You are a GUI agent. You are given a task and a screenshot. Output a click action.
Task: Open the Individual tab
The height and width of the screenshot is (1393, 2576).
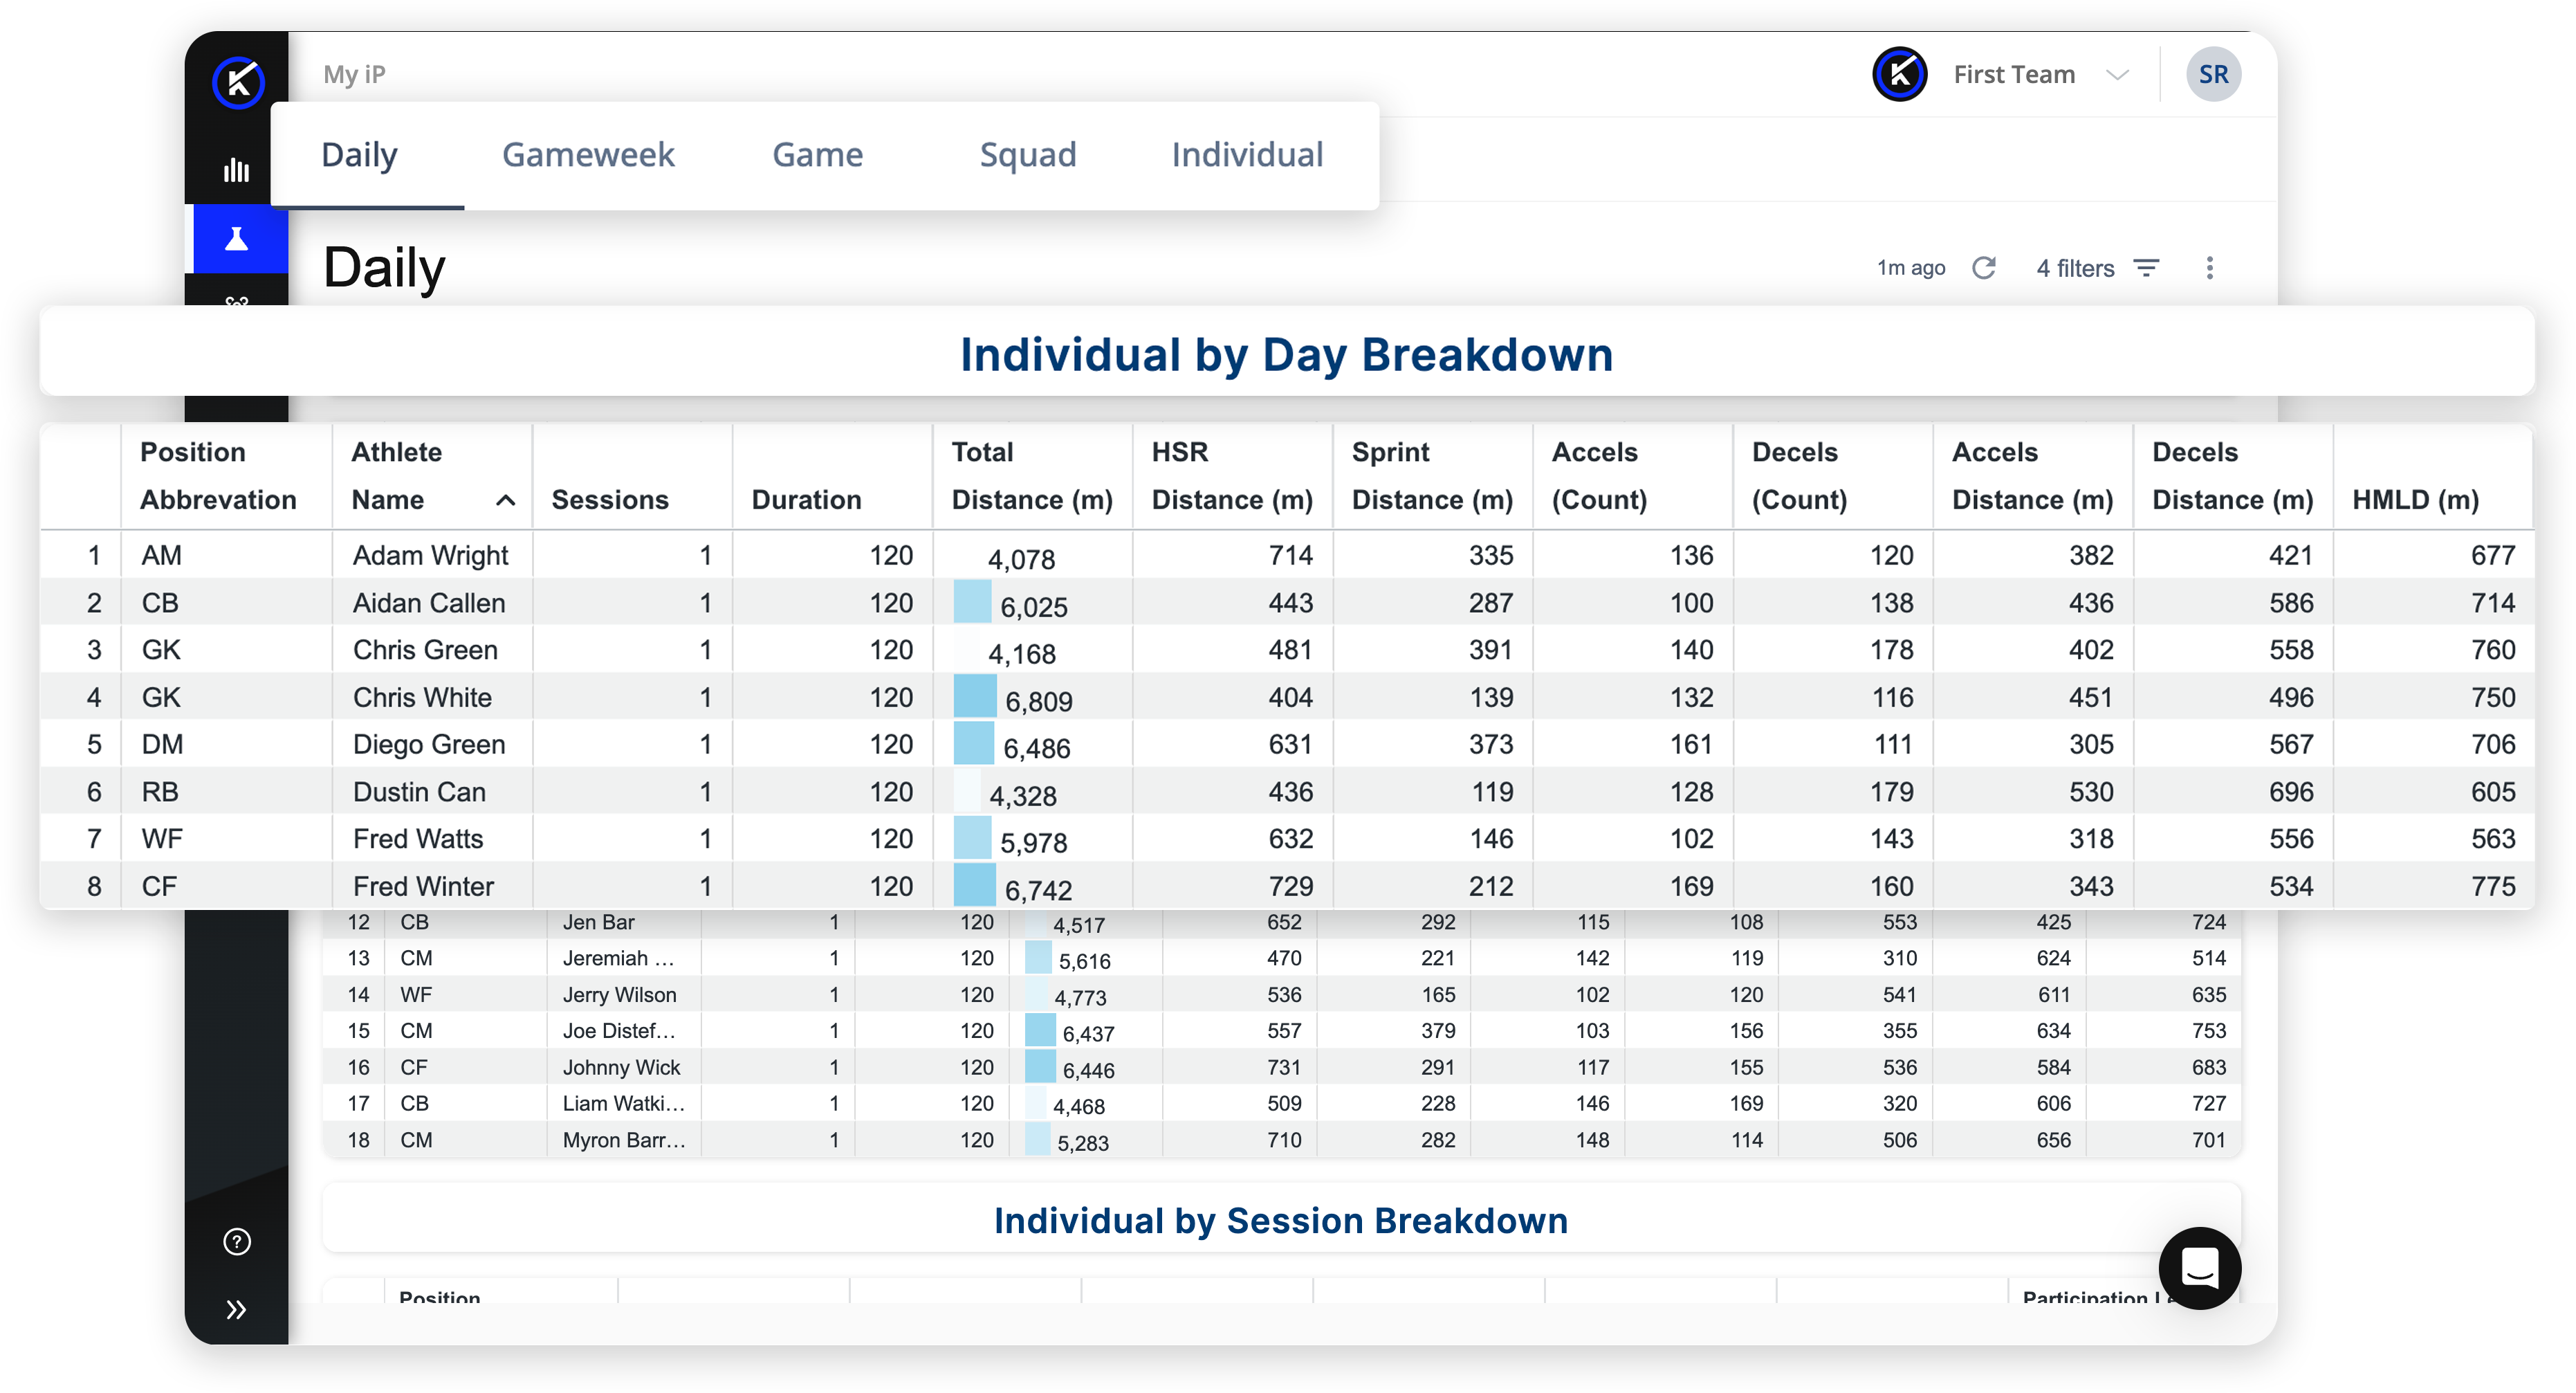pos(1247,155)
